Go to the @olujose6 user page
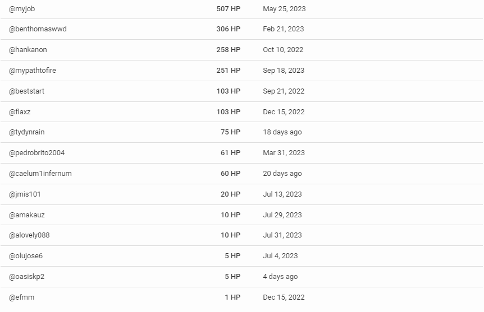The height and width of the screenshot is (312, 484). 26,256
